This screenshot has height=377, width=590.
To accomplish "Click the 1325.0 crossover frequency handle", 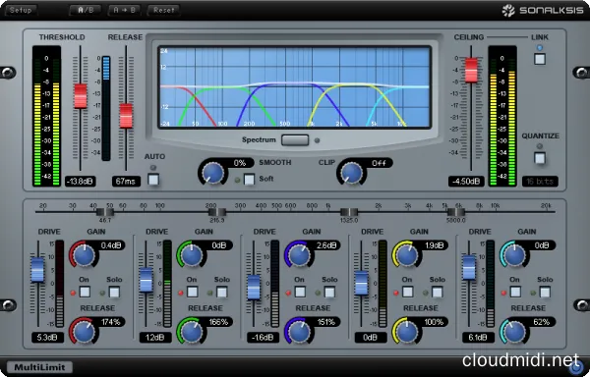I will (x=349, y=212).
